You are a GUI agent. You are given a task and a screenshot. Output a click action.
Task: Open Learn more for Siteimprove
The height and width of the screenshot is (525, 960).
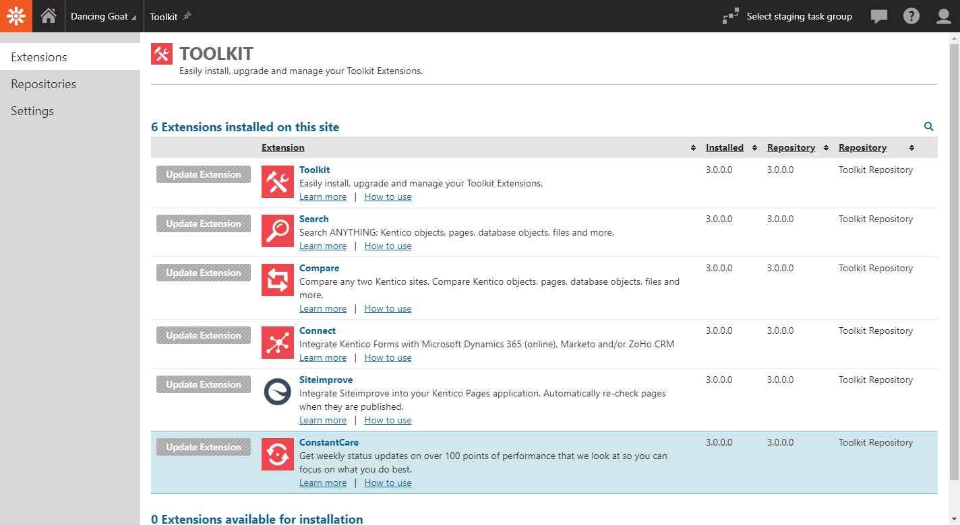pos(323,420)
